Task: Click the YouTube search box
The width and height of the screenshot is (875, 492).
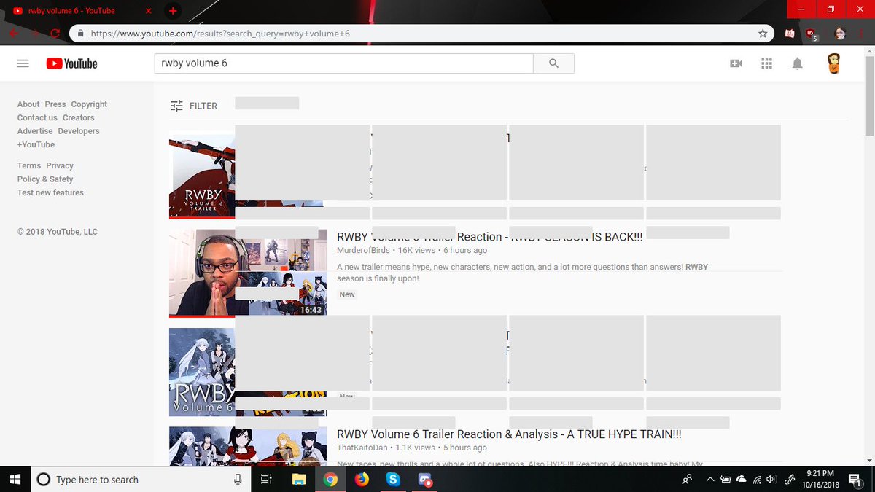Action: click(344, 63)
